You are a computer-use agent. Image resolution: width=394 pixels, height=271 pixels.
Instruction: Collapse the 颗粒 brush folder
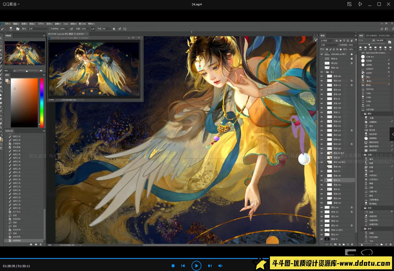[x=362, y=114]
